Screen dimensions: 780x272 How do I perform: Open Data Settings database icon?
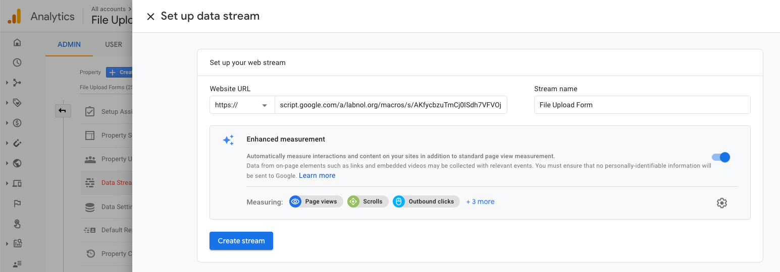(90, 207)
